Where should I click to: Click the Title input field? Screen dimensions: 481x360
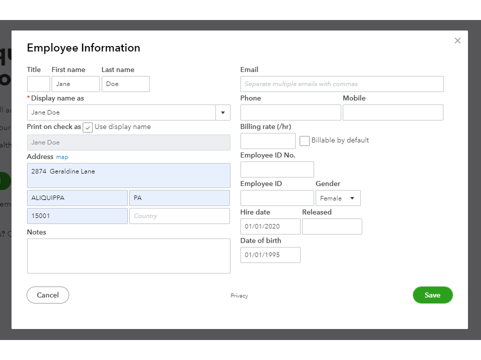tap(39, 84)
